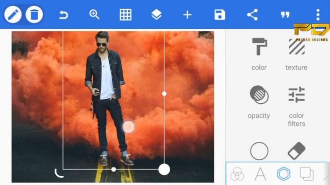Switch to the overlapping squares tab
Screen dimensions: 330x185
[307, 174]
